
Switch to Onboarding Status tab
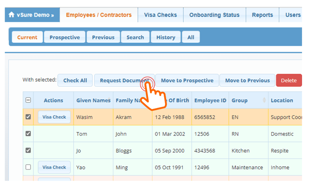click(214, 15)
